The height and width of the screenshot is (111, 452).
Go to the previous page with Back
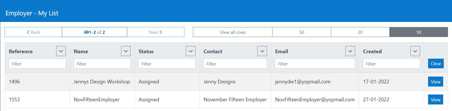click(33, 32)
